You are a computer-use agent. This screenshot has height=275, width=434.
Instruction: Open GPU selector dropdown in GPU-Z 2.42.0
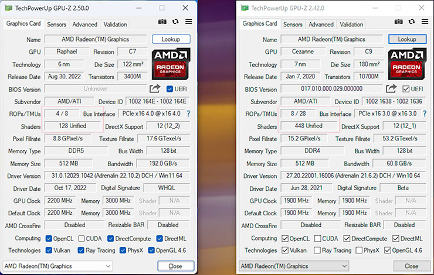pyautogui.click(x=294, y=266)
